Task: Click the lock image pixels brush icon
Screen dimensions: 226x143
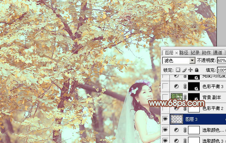Action: (x=184, y=70)
